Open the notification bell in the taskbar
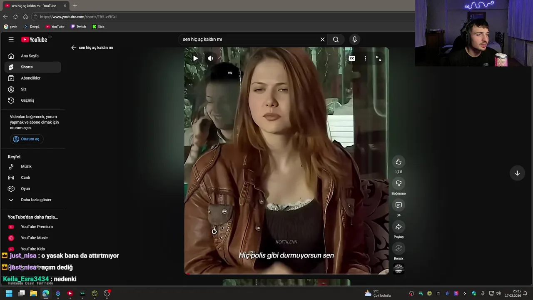Image resolution: width=533 pixels, height=300 pixels. (x=525, y=293)
